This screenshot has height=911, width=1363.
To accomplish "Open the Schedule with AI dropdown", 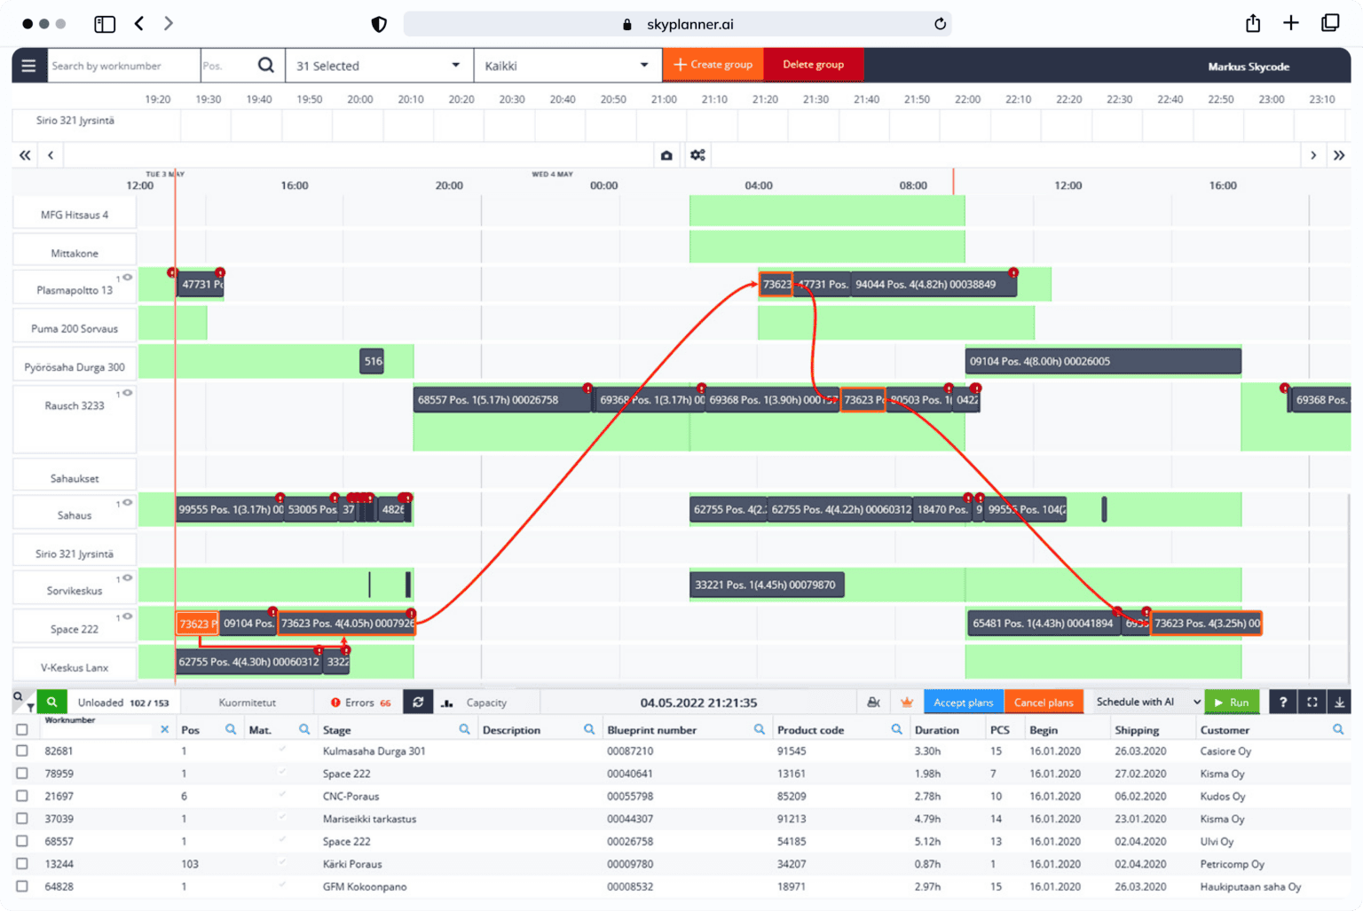I will (x=1145, y=702).
